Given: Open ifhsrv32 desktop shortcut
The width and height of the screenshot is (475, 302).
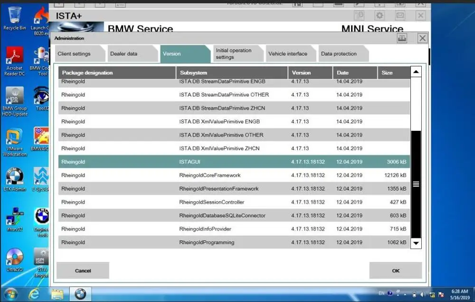Looking at the screenshot, I should click(x=15, y=220).
